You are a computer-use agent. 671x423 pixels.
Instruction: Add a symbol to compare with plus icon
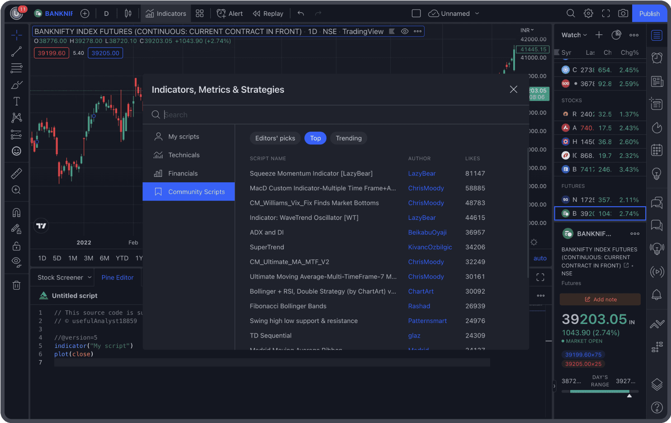click(x=85, y=14)
